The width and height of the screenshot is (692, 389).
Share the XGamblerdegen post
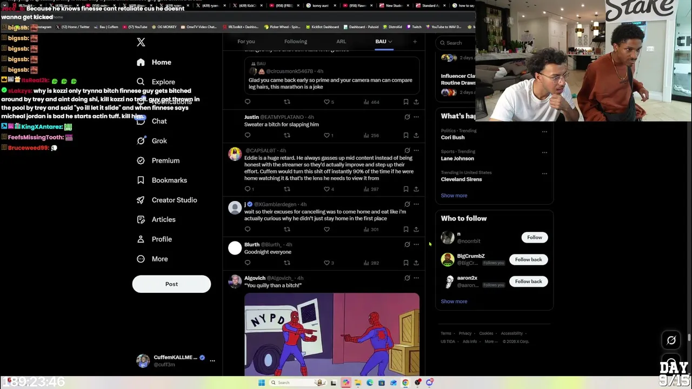tap(416, 230)
